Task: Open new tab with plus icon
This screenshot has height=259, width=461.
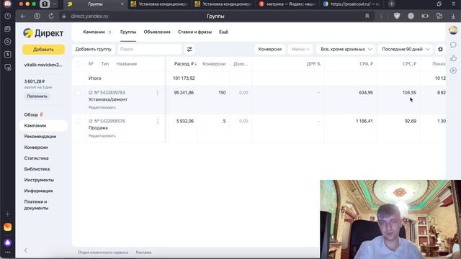Action: pos(391,4)
